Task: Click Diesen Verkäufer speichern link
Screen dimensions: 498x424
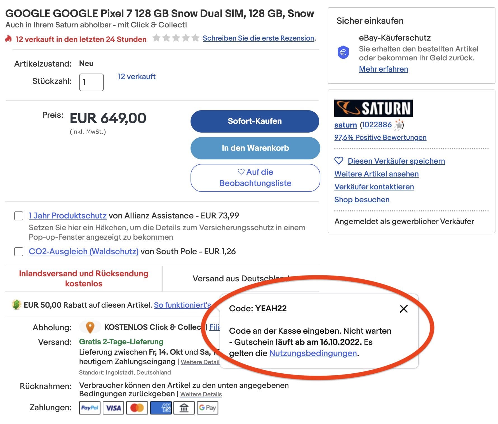Action: (396, 161)
